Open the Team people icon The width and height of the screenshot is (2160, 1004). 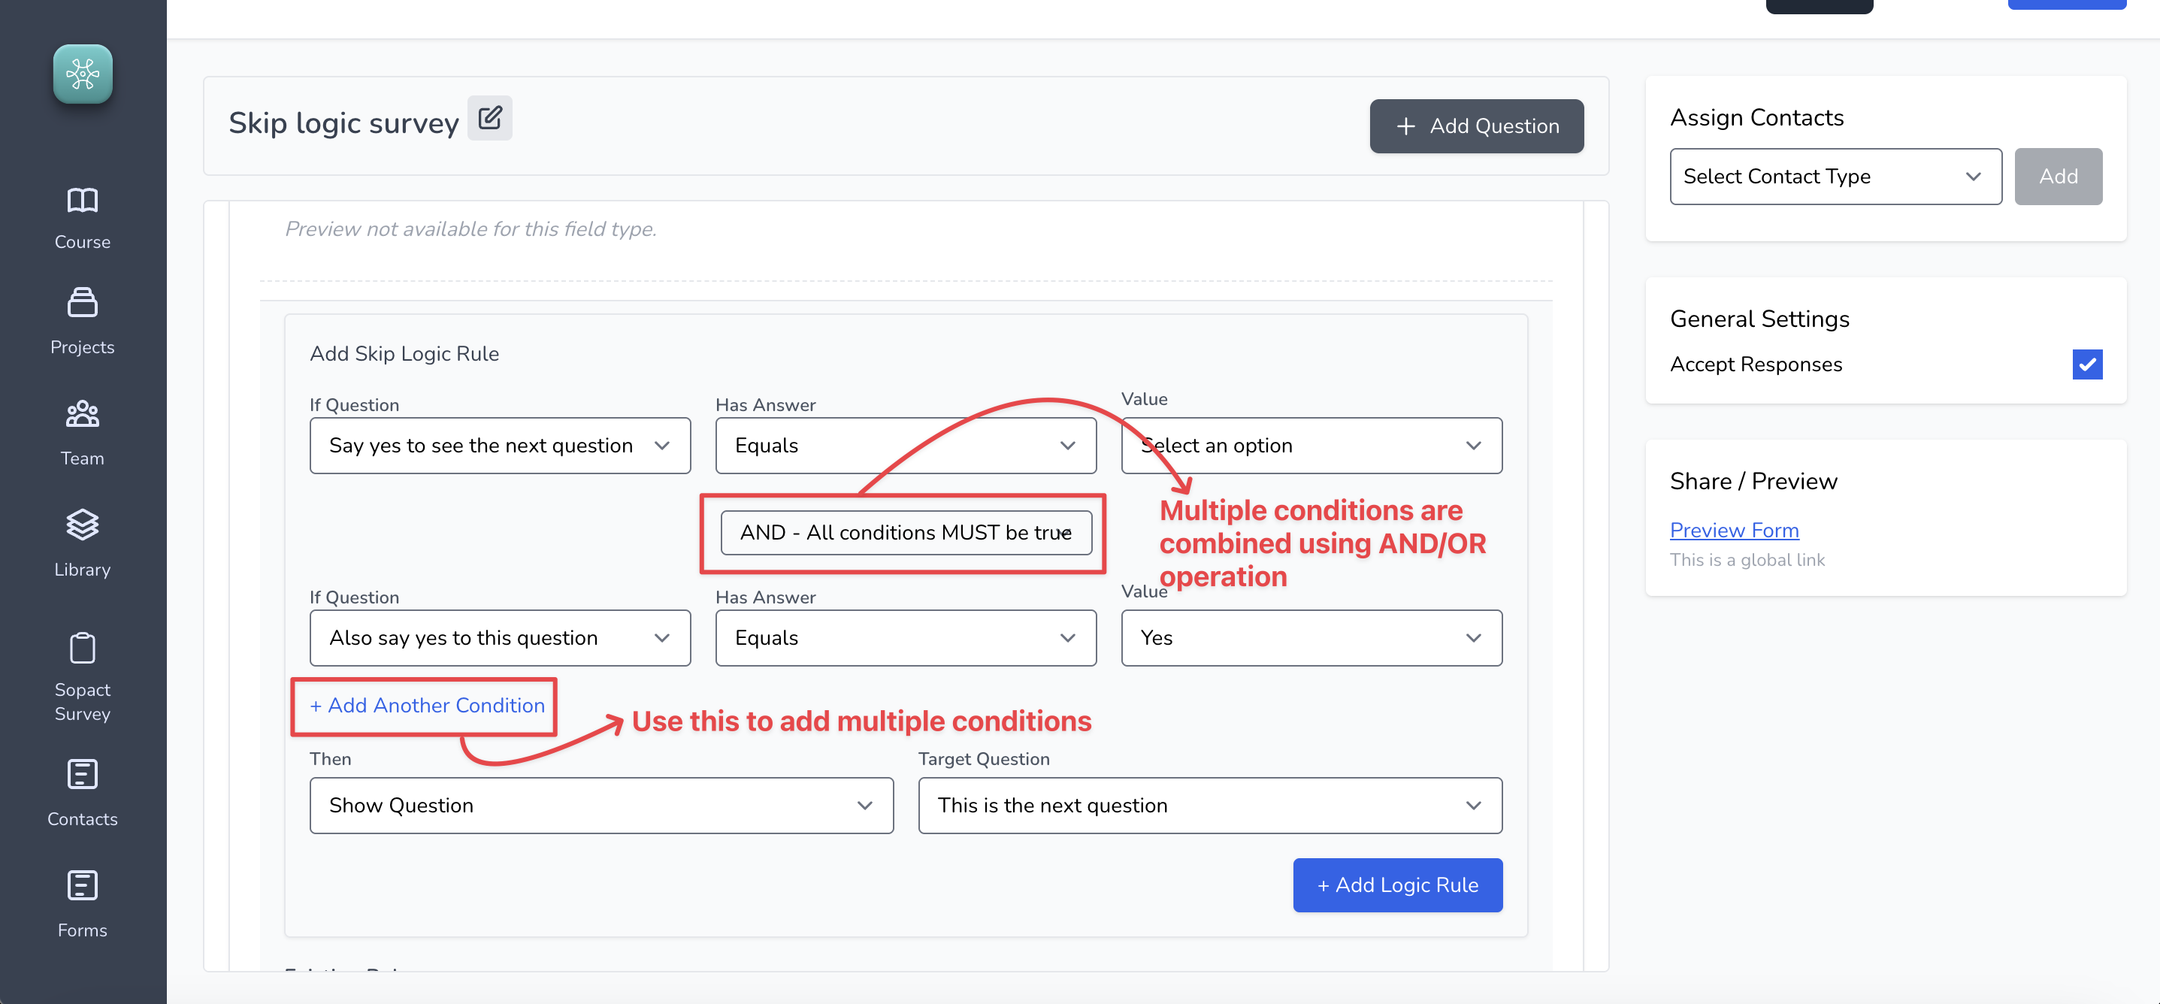pos(82,413)
